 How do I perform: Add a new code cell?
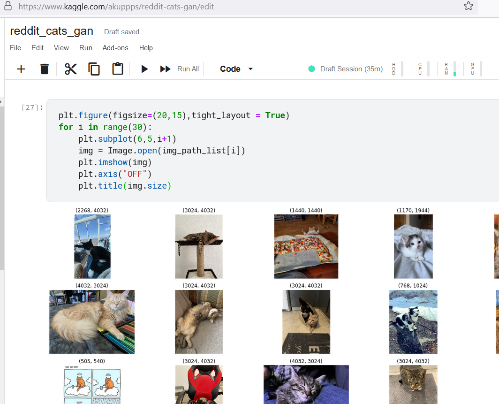tap(21, 69)
